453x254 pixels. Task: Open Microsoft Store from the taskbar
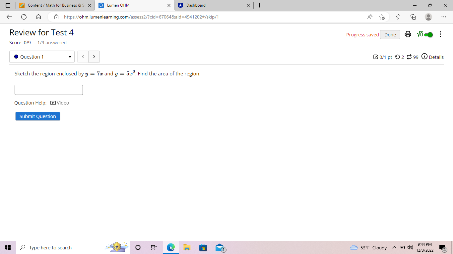tap(203, 247)
